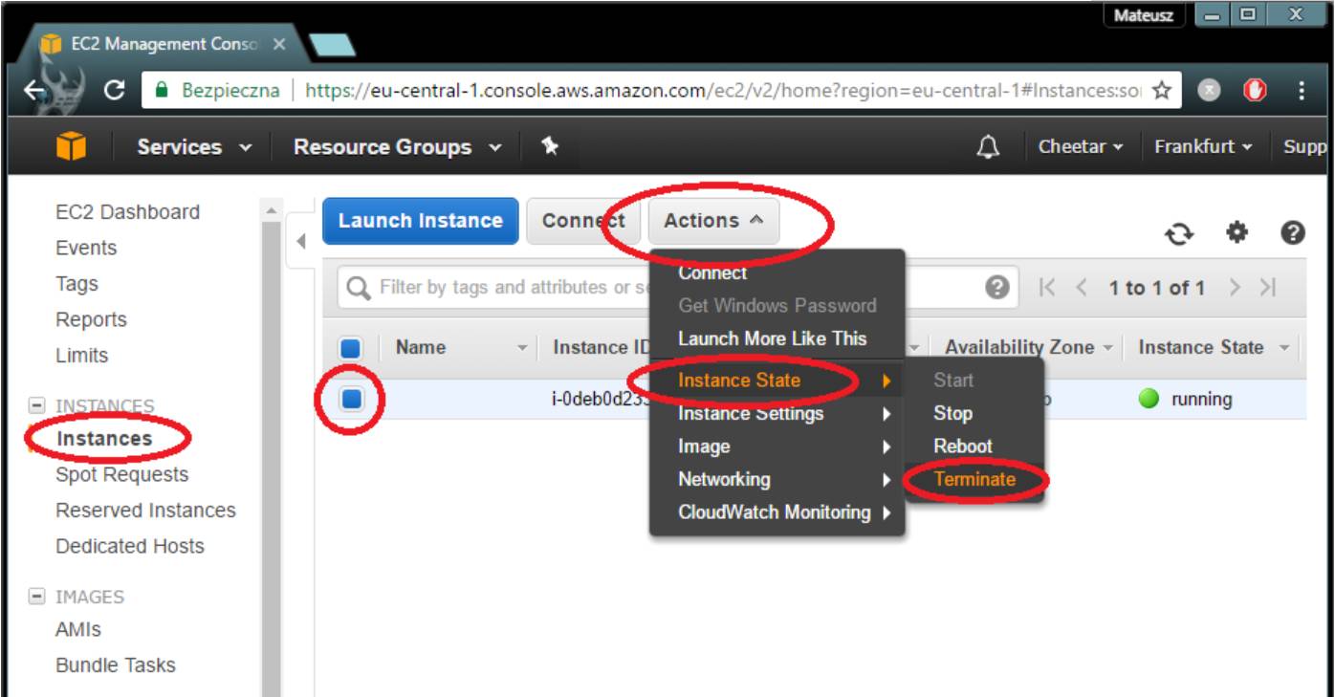Open the notifications bell
This screenshot has width=1335, height=697.
click(988, 146)
